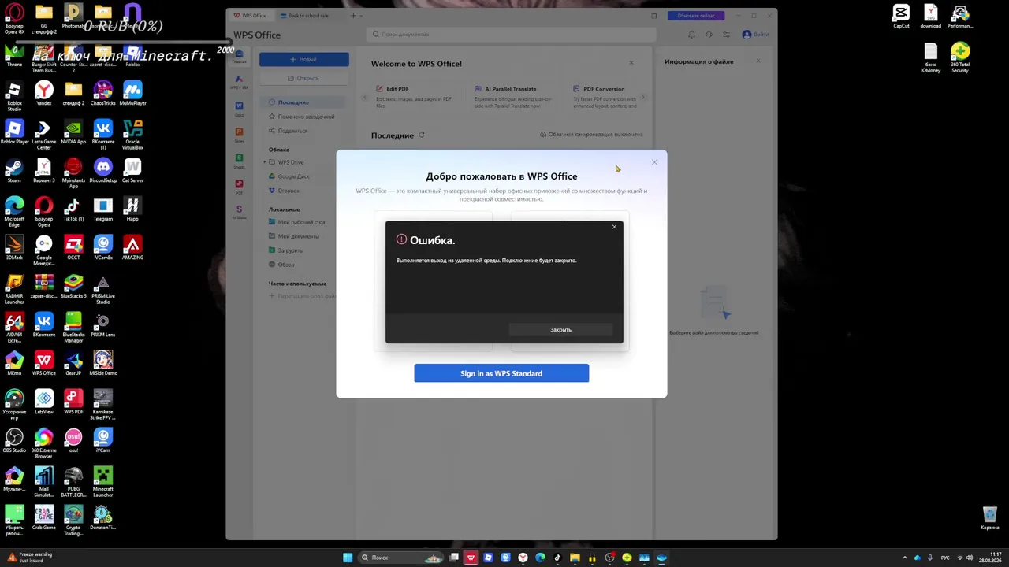Open File Explorer from the taskbar

pos(575,558)
